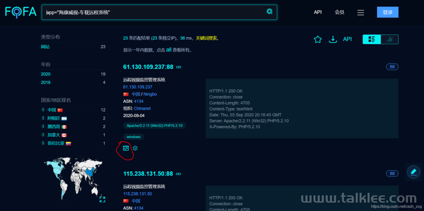Filter results by year 2020
424x211 pixels.
pyautogui.click(x=46, y=74)
